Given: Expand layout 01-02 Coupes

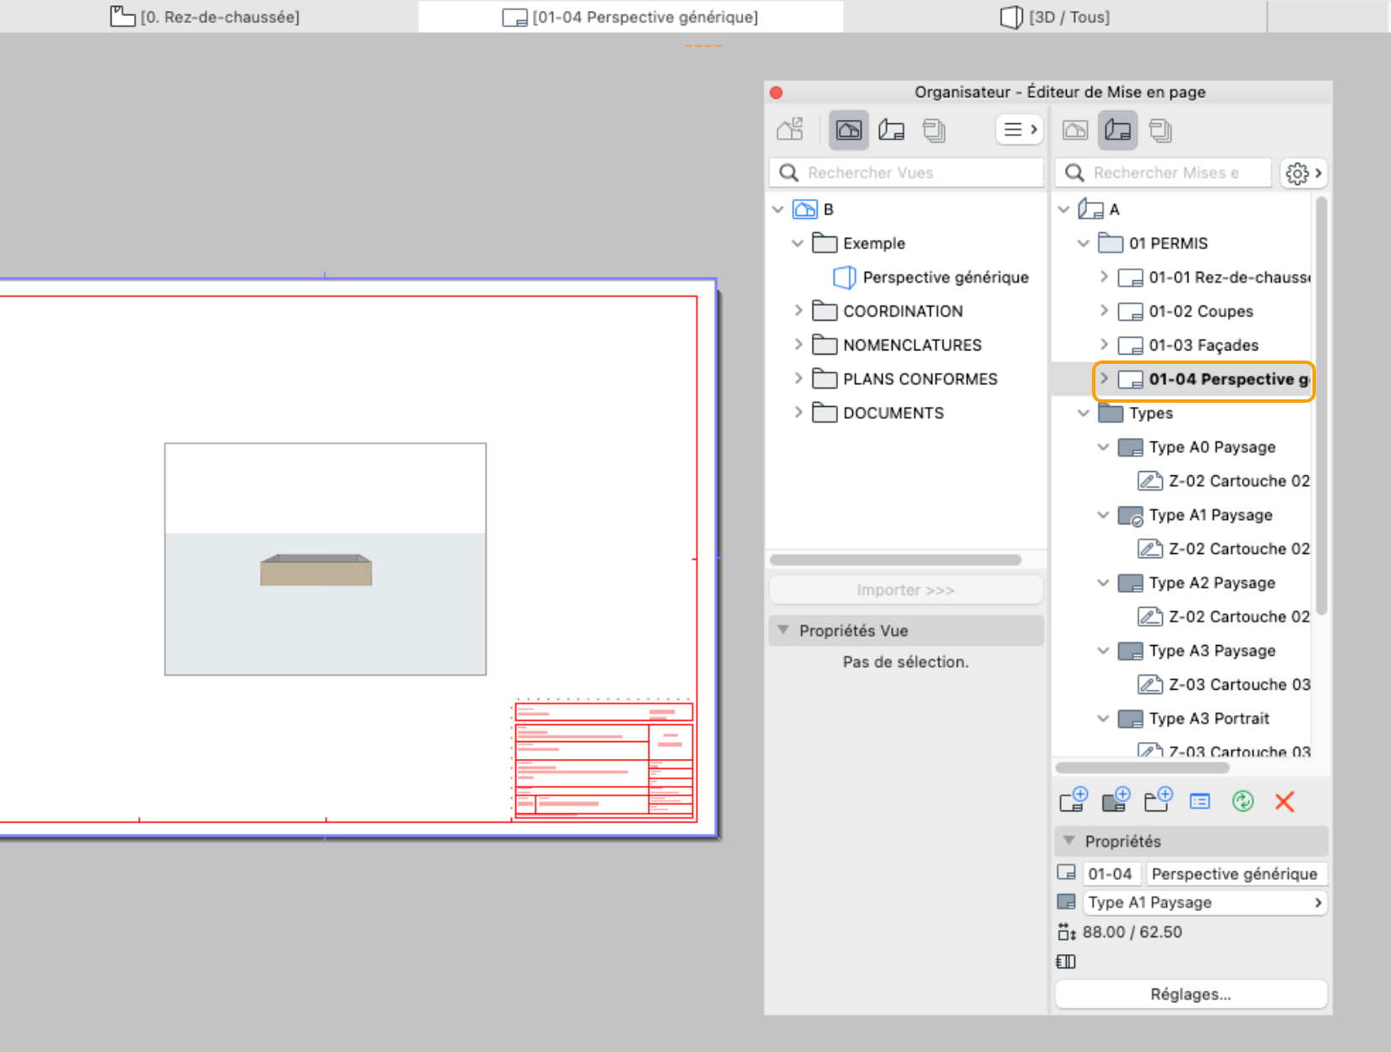Looking at the screenshot, I should coord(1104,311).
